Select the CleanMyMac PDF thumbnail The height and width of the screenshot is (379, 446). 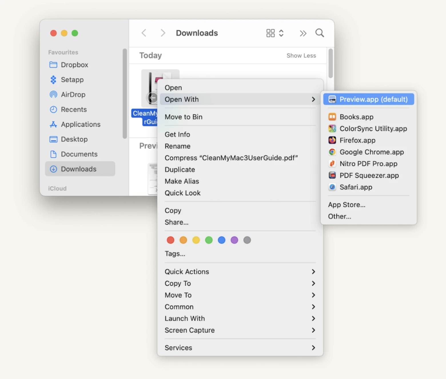click(149, 89)
